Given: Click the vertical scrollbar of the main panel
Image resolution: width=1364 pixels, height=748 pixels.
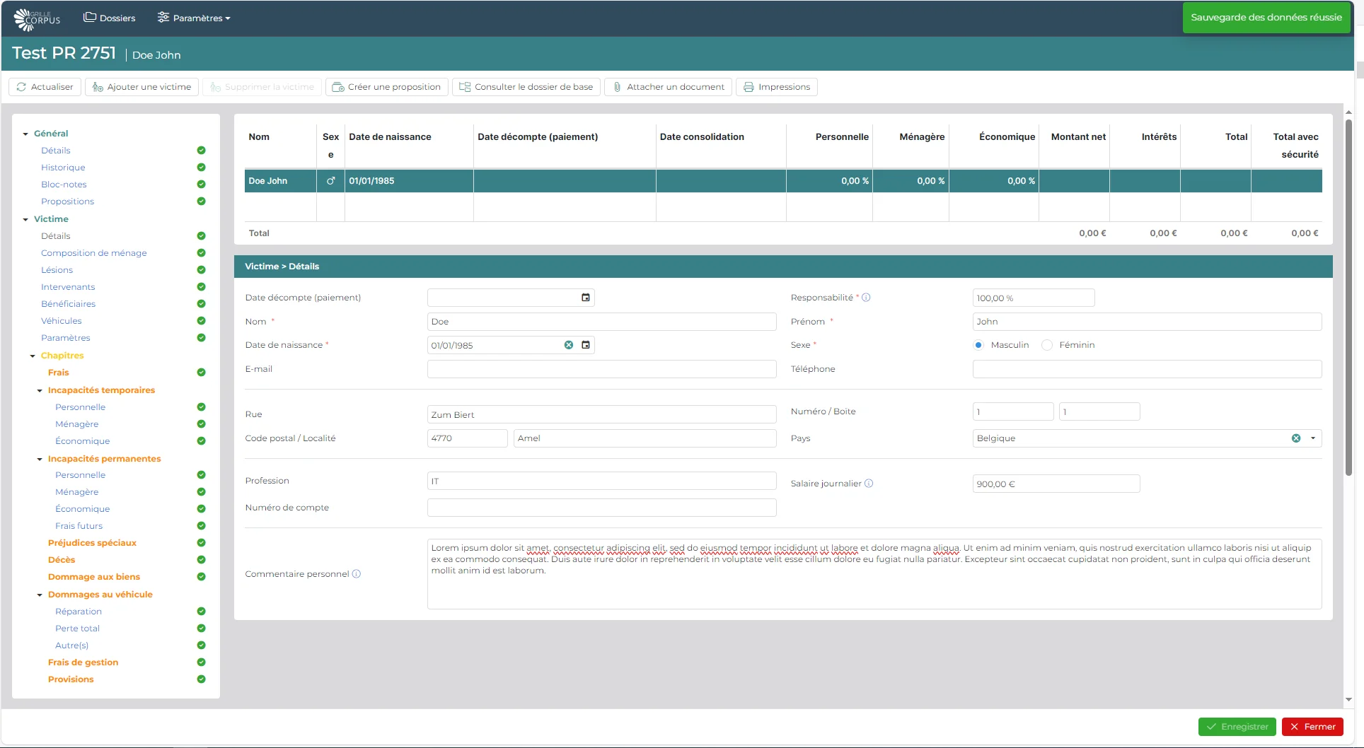Looking at the screenshot, I should pyautogui.click(x=1348, y=297).
